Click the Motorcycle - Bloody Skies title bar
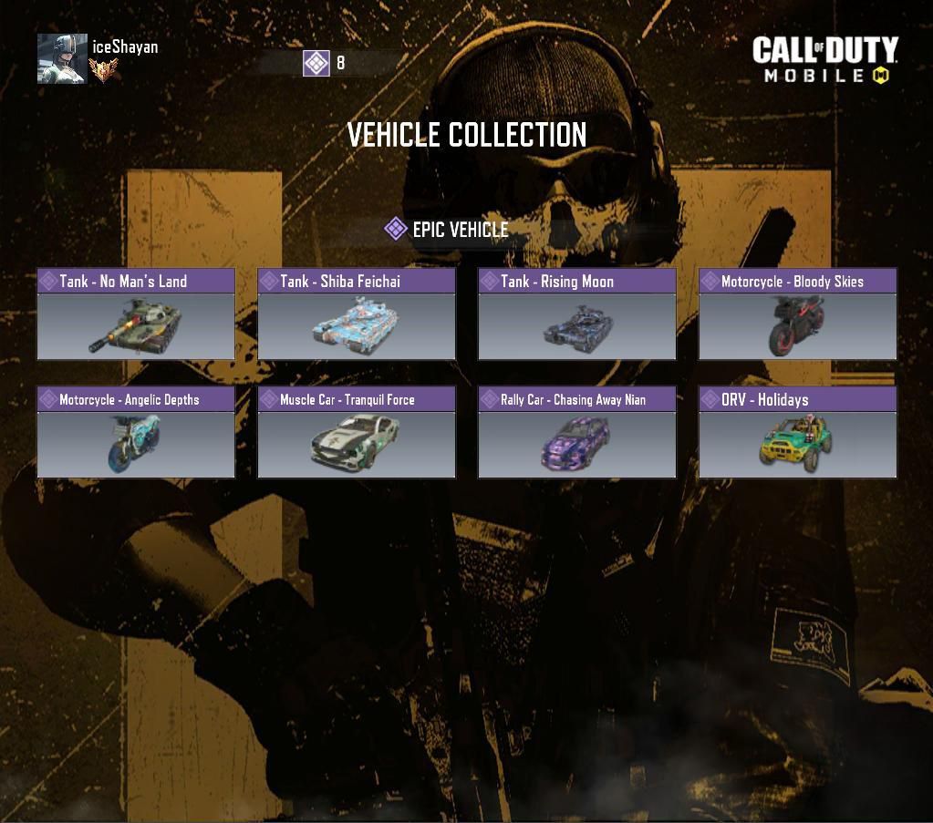Screen dimensions: 933x823 797,281
